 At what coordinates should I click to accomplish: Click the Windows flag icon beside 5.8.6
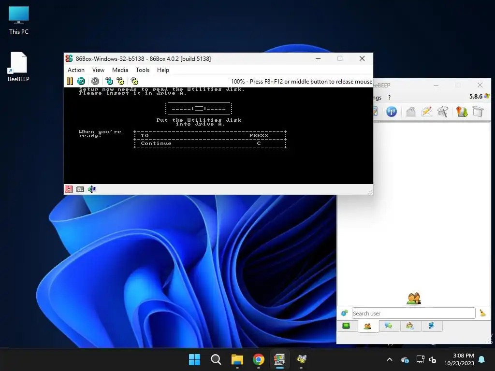click(x=487, y=96)
